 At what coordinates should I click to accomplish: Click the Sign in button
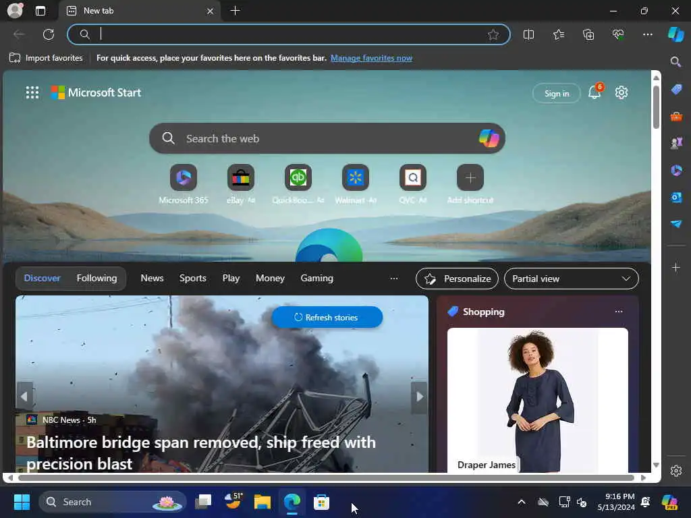tap(557, 93)
